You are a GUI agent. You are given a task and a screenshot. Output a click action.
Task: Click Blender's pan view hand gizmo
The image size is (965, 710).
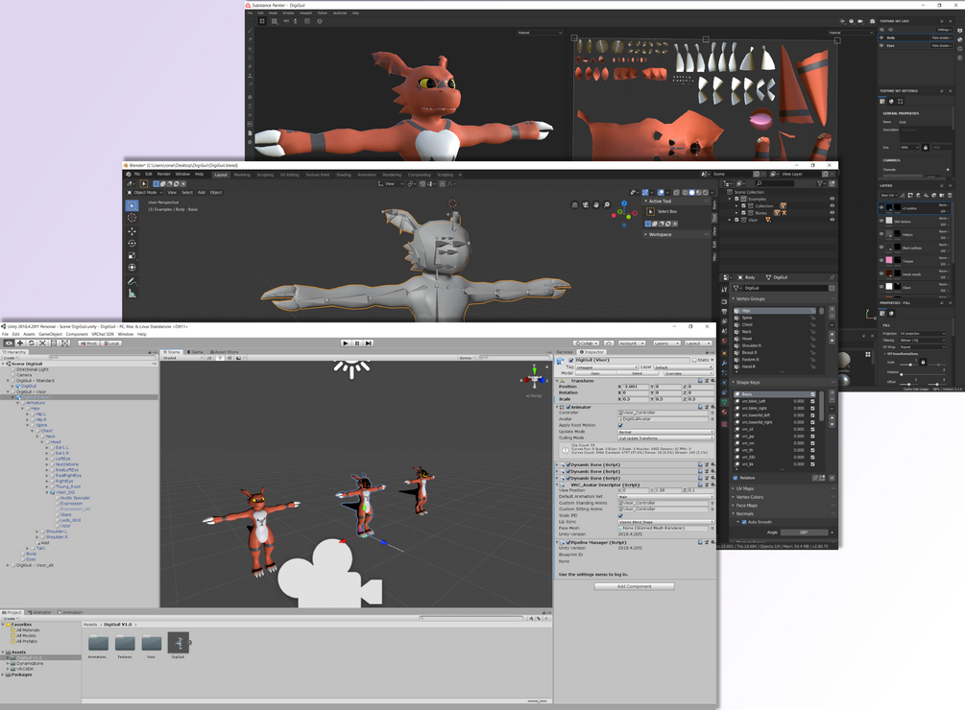[x=596, y=204]
